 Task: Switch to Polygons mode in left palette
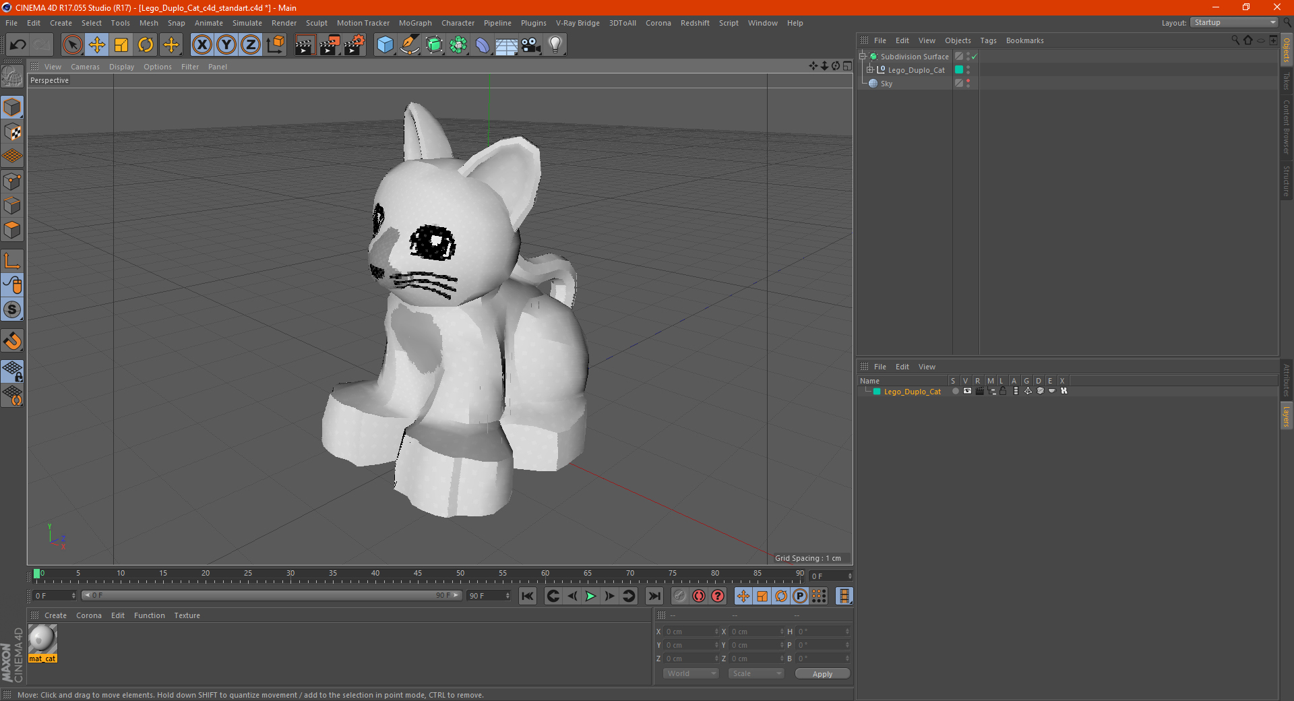[12, 230]
